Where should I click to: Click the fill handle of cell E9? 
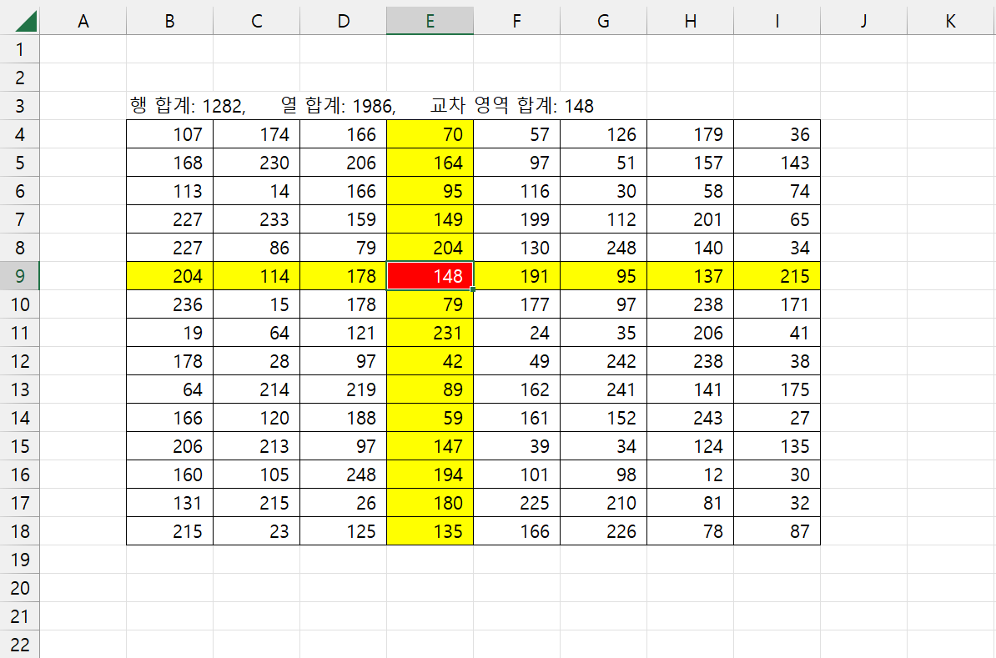pyautogui.click(x=473, y=289)
